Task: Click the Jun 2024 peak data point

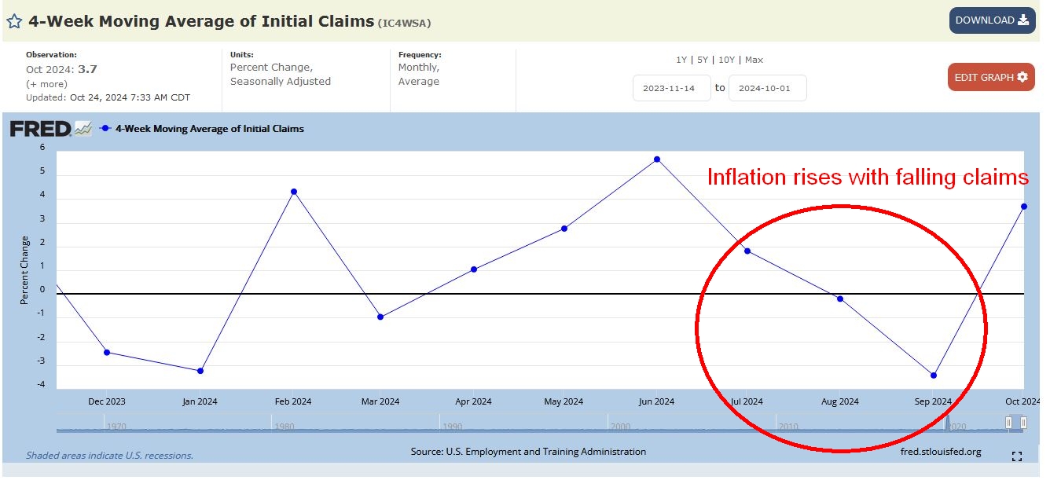Action: (x=657, y=159)
